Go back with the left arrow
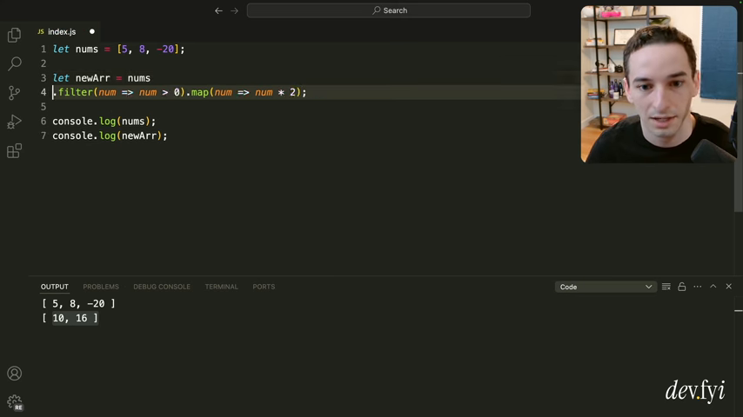 [218, 10]
